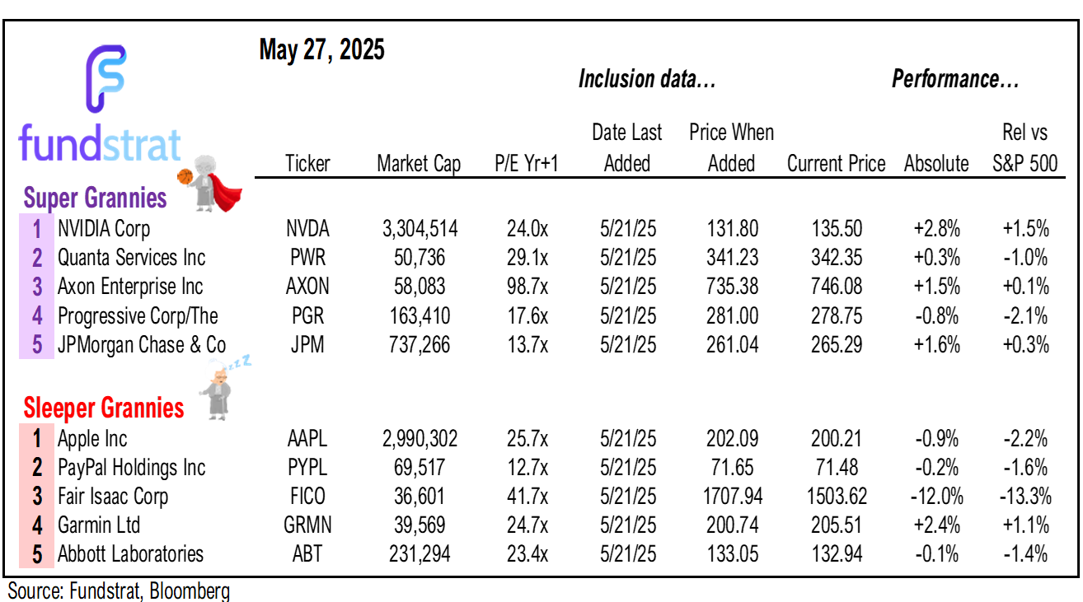Click the Ticker column header

click(x=306, y=164)
